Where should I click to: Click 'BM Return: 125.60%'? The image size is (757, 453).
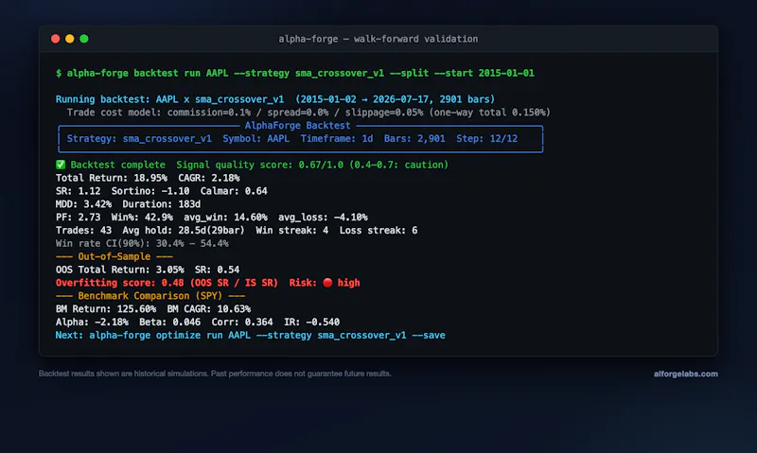coord(106,308)
